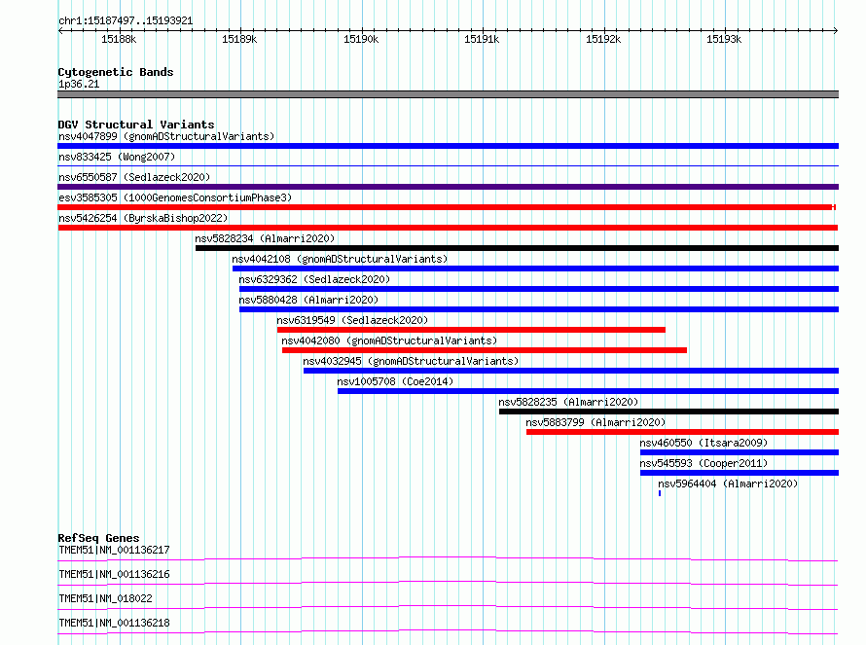Click nsv1005708 (Coe2014) label

coord(395,381)
